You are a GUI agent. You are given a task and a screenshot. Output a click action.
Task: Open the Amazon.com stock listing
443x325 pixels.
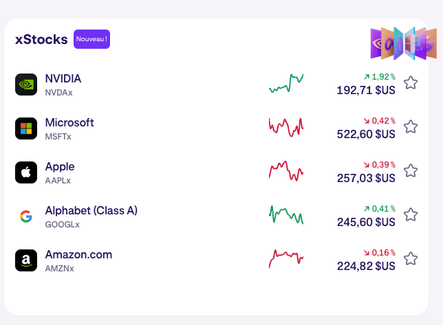coord(78,254)
